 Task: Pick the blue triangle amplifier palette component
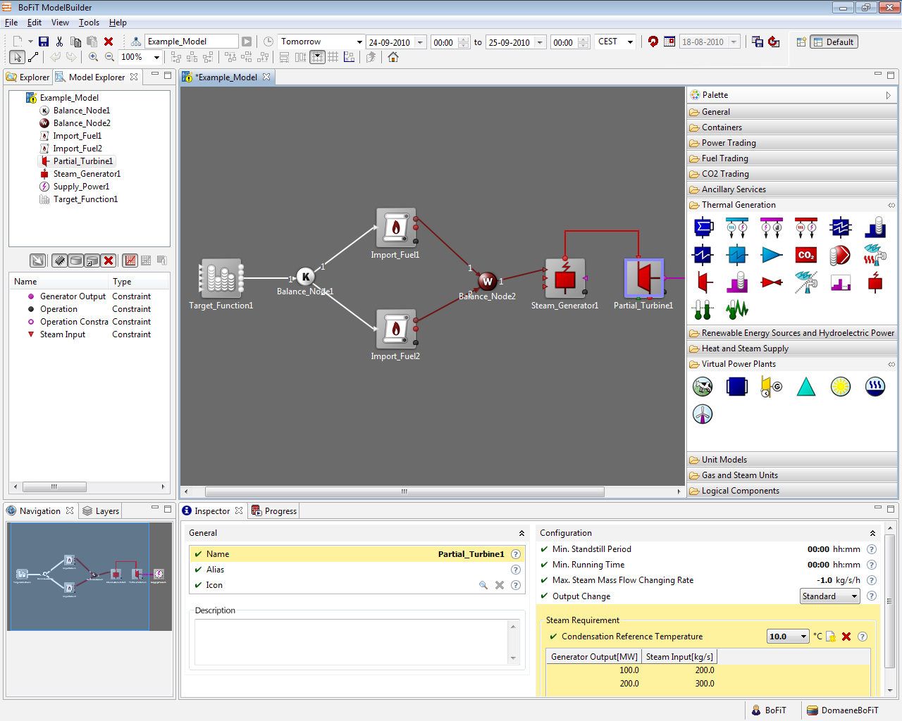tap(772, 255)
